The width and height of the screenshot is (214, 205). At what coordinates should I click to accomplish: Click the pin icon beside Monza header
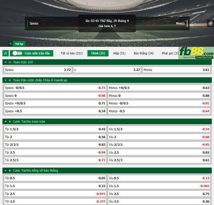coord(210,23)
